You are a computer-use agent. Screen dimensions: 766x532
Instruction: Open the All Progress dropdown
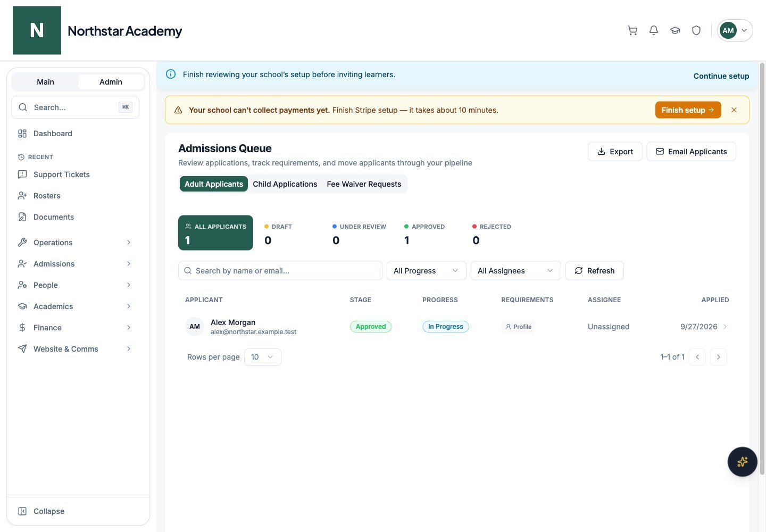pyautogui.click(x=426, y=271)
